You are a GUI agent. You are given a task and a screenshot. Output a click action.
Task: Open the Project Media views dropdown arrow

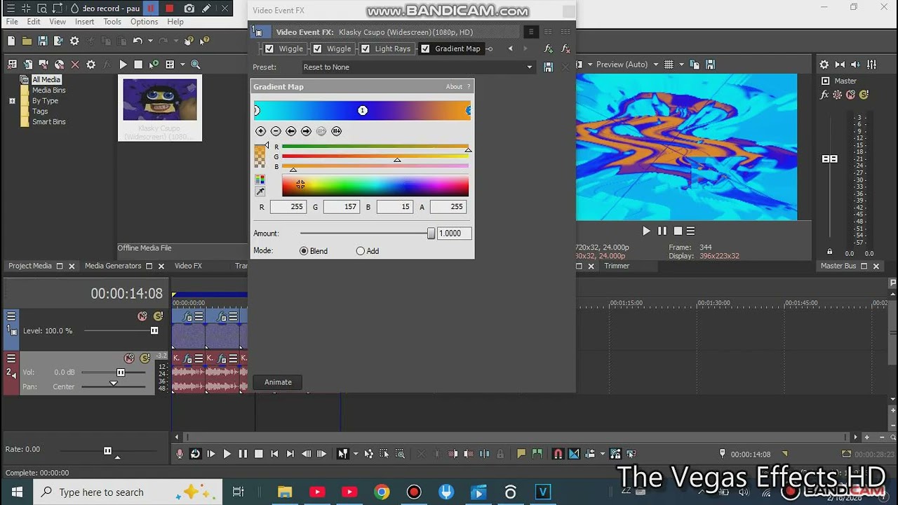pos(182,65)
